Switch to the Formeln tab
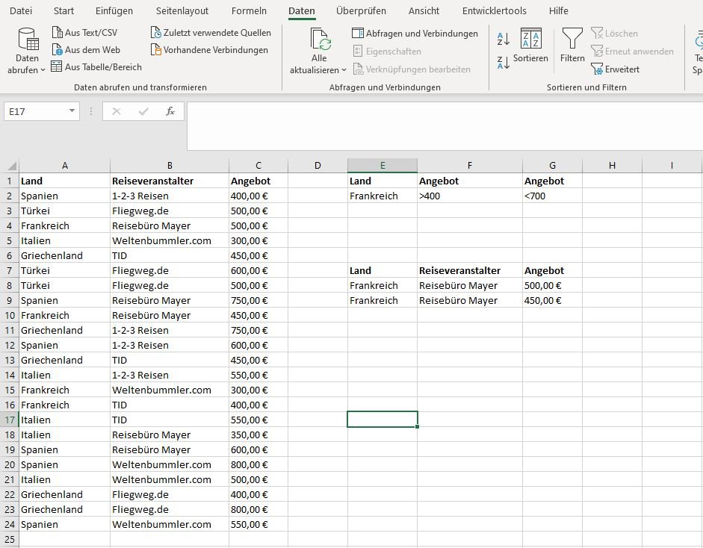Viewport: 703px width, 548px height. coord(249,11)
